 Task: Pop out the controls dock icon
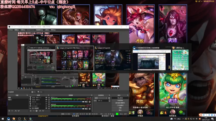[x=128, y=95]
